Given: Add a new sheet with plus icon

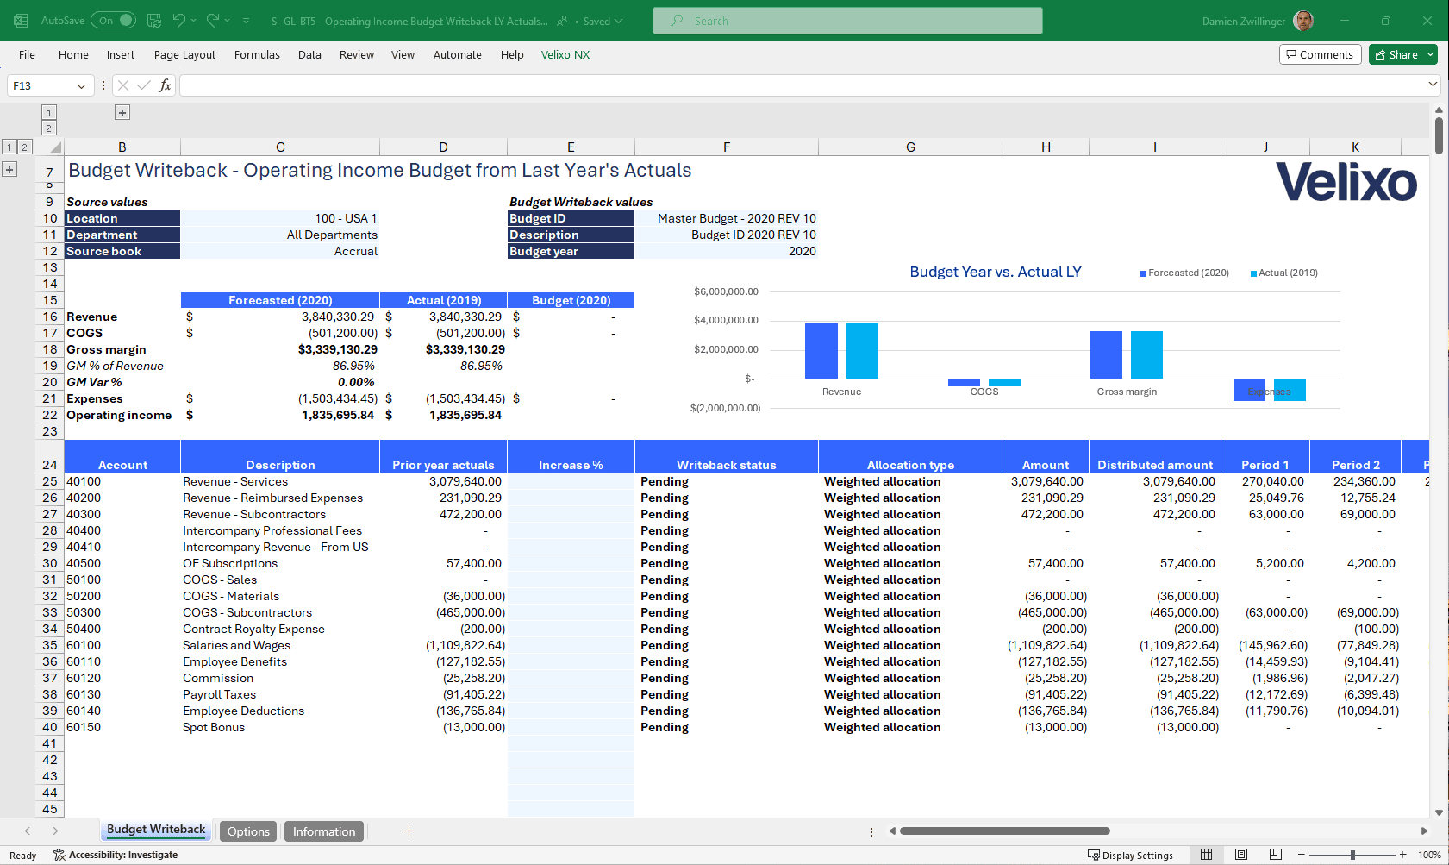Looking at the screenshot, I should tap(409, 831).
